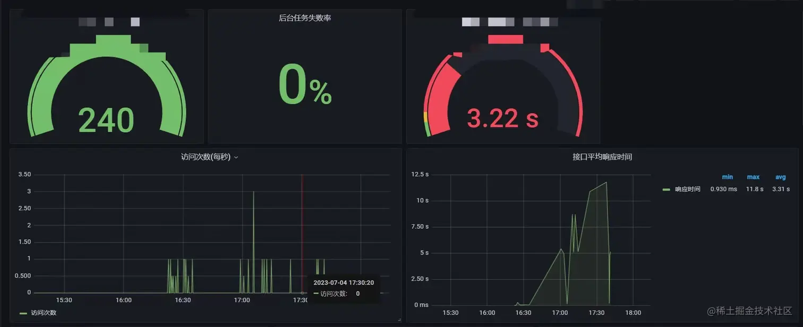Click the 12.5 s y-axis label
Image resolution: width=803 pixels, height=327 pixels.
click(420, 175)
